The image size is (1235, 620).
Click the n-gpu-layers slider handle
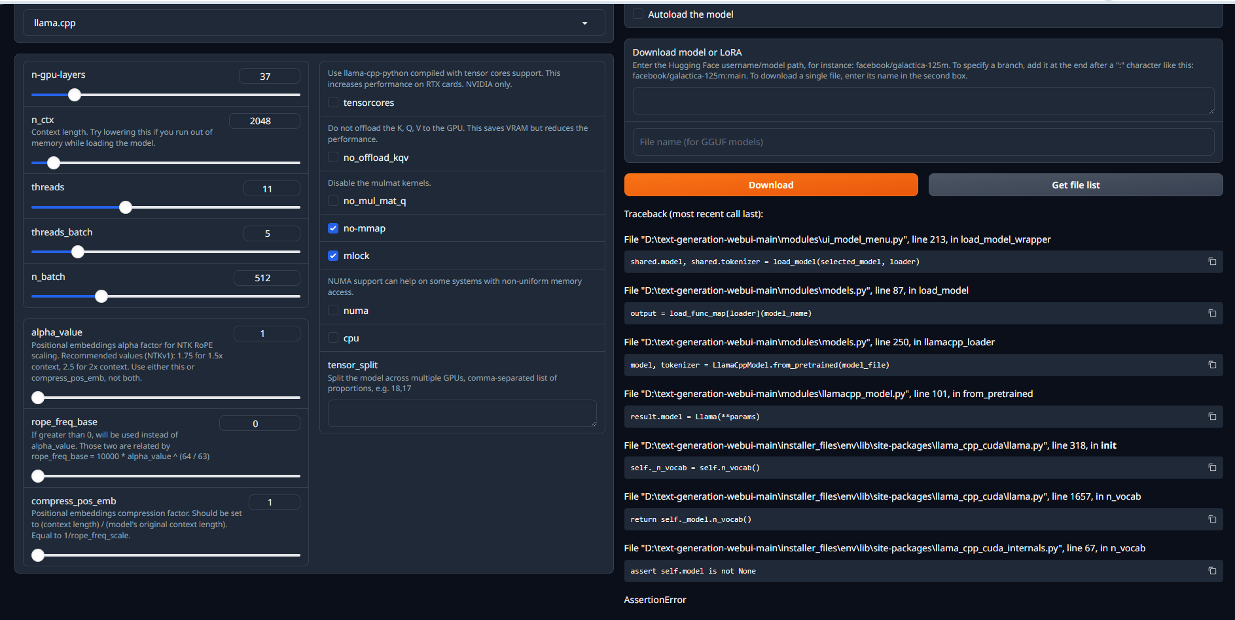[x=75, y=95]
